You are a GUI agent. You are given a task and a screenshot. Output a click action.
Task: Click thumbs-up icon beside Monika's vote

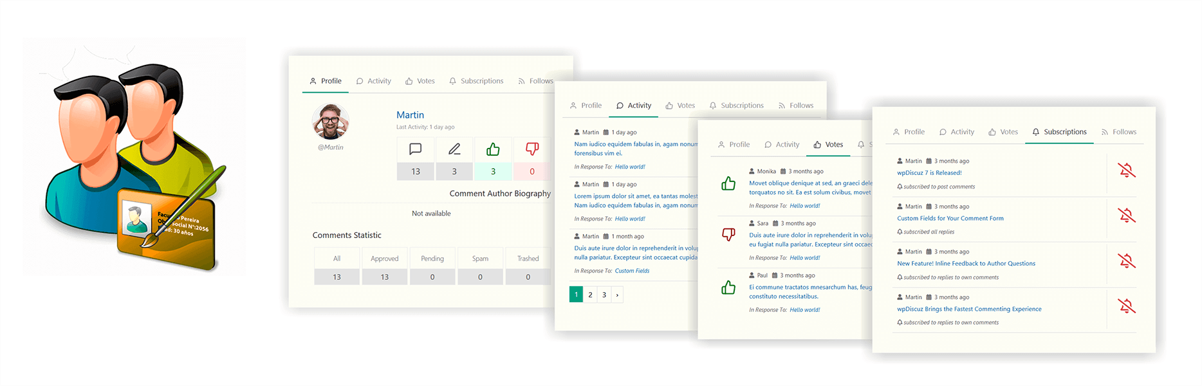[x=728, y=183]
